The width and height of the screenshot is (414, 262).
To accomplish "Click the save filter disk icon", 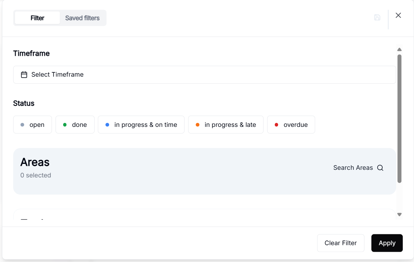I will (x=377, y=18).
